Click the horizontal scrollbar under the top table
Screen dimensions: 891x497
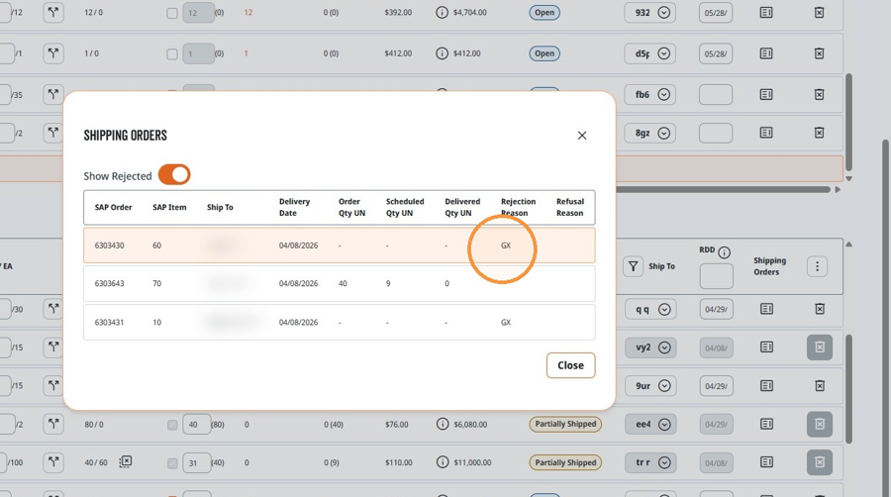coord(723,190)
